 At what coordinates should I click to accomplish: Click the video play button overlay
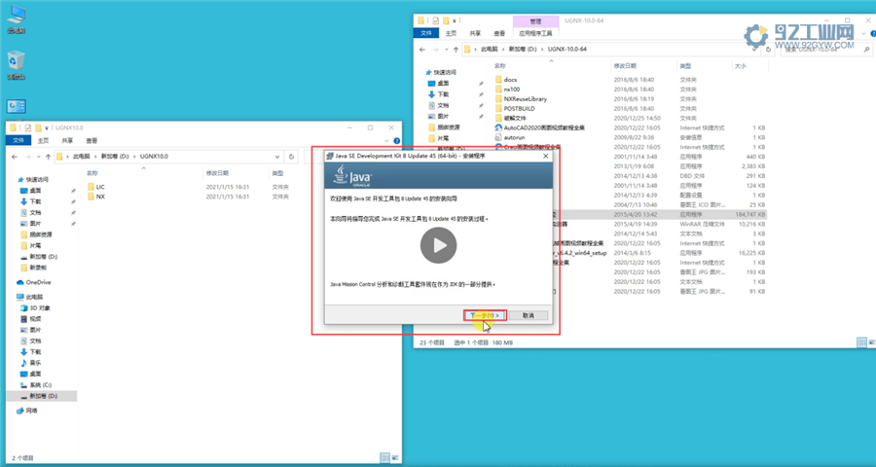coord(439,245)
